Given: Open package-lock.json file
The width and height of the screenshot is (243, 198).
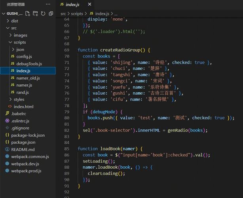Looking at the screenshot, I should (x=28, y=135).
